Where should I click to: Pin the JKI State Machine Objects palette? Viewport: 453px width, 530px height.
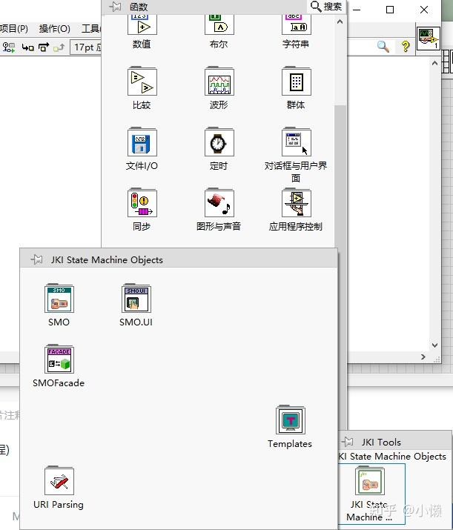(37, 259)
